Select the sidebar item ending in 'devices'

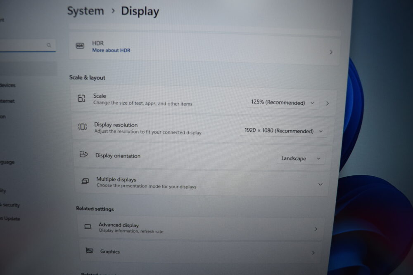tap(7, 85)
